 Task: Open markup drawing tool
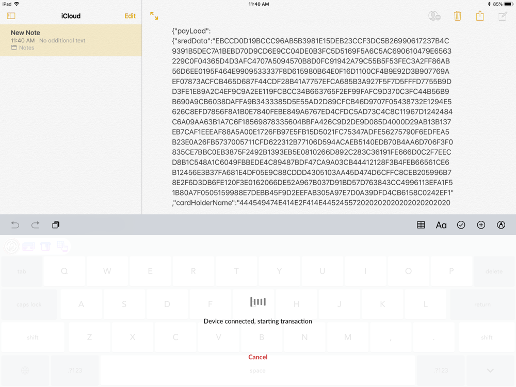pos(501,225)
